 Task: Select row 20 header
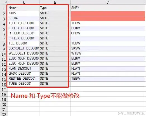(x=4, y=105)
